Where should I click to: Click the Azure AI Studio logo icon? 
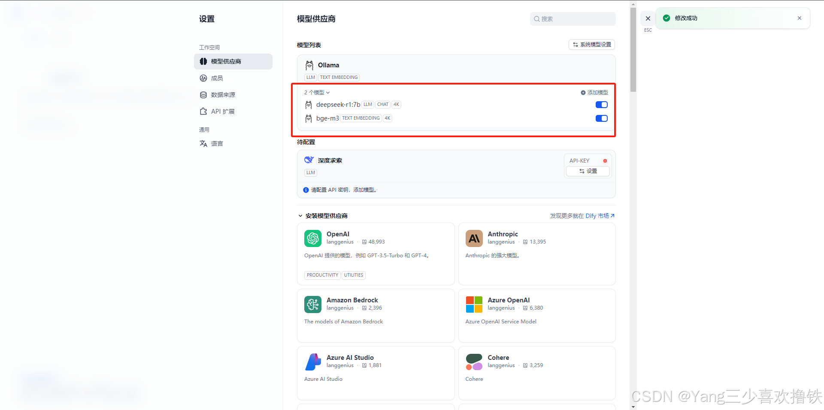pyautogui.click(x=313, y=362)
